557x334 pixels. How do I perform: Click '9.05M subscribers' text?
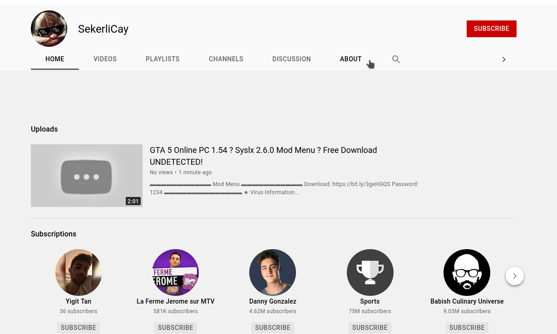(x=467, y=311)
